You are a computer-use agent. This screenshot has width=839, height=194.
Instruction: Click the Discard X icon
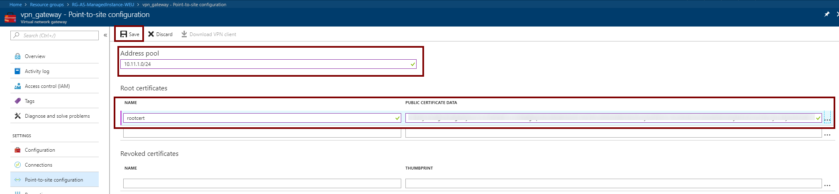(x=151, y=34)
